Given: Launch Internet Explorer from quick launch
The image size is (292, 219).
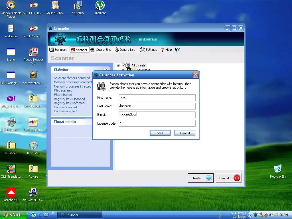Looking at the screenshot, I should click(40, 215).
